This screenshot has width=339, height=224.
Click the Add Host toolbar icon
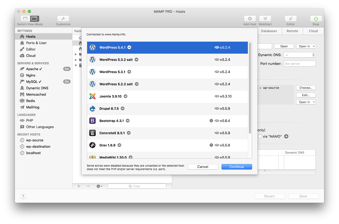[250, 19]
